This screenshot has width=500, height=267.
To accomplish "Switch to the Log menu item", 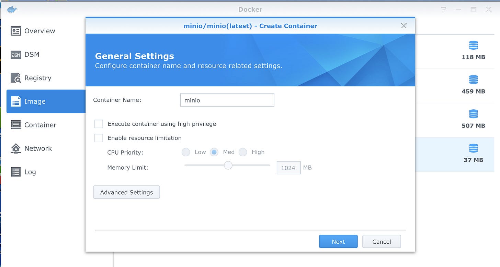I will pos(30,172).
